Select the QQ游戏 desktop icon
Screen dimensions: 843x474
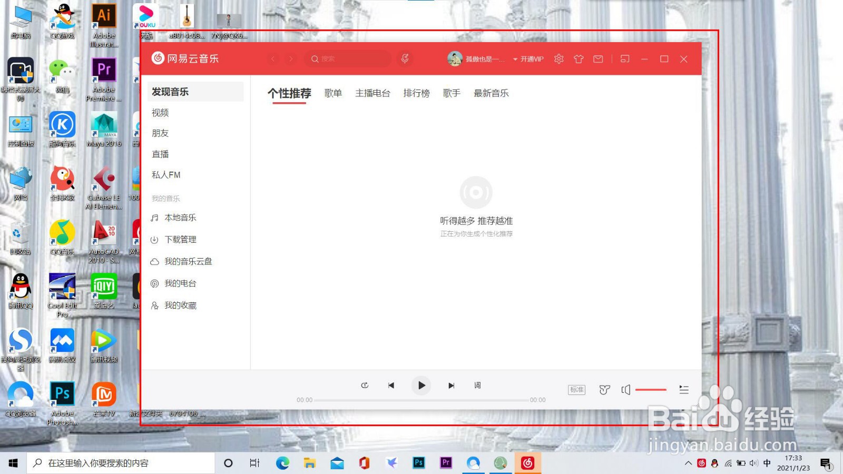tap(62, 22)
